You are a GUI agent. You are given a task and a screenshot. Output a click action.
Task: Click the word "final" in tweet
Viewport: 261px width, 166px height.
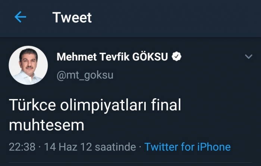point(167,105)
